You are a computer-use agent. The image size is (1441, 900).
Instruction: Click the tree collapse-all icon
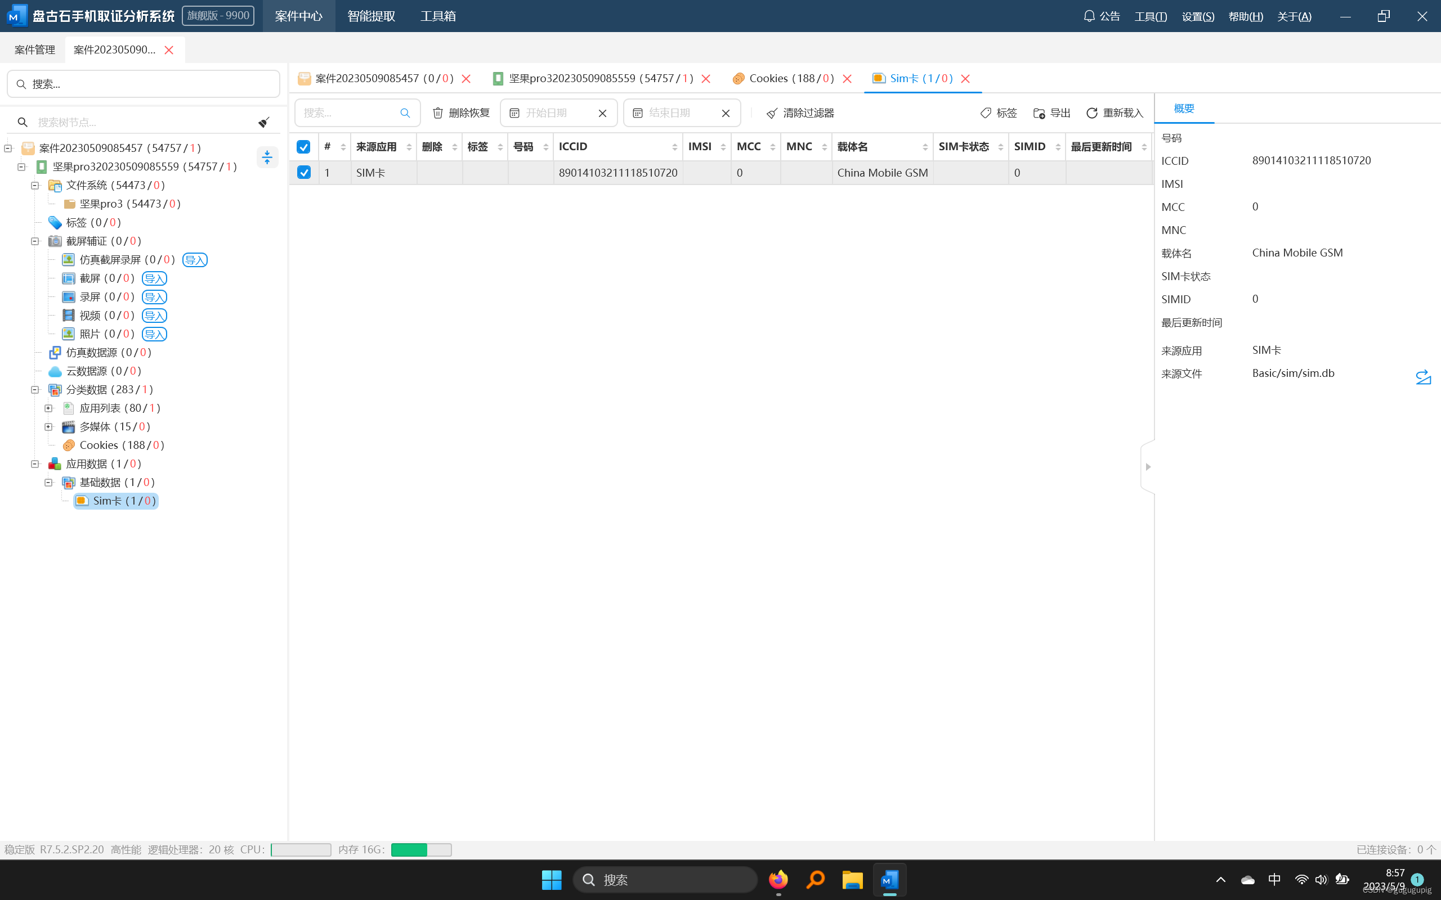coord(267,157)
